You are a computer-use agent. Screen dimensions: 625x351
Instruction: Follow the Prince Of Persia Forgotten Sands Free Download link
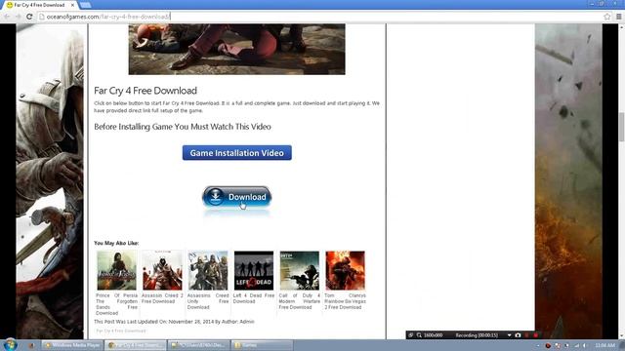(x=116, y=304)
